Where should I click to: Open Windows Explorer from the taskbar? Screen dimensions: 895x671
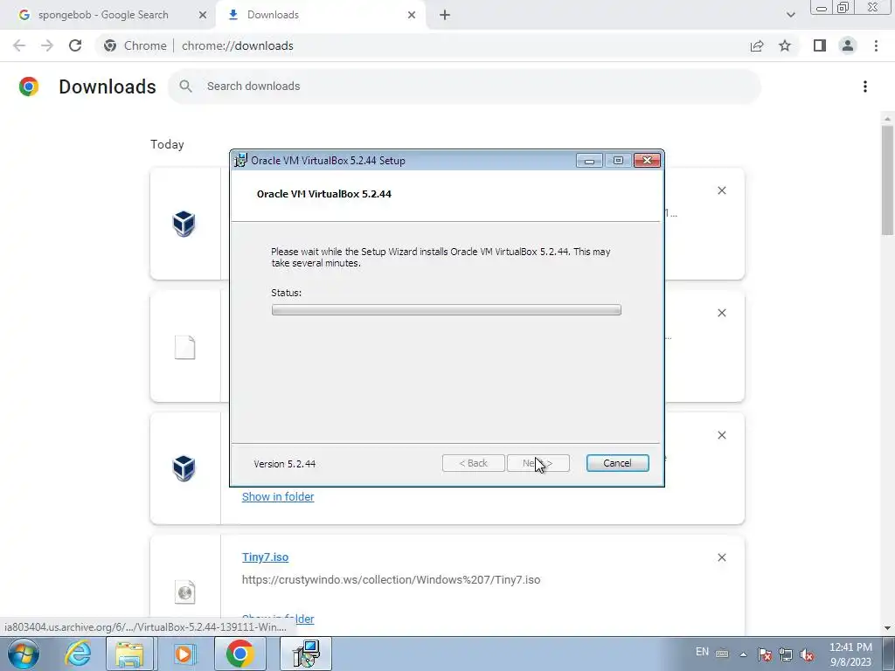click(x=129, y=654)
